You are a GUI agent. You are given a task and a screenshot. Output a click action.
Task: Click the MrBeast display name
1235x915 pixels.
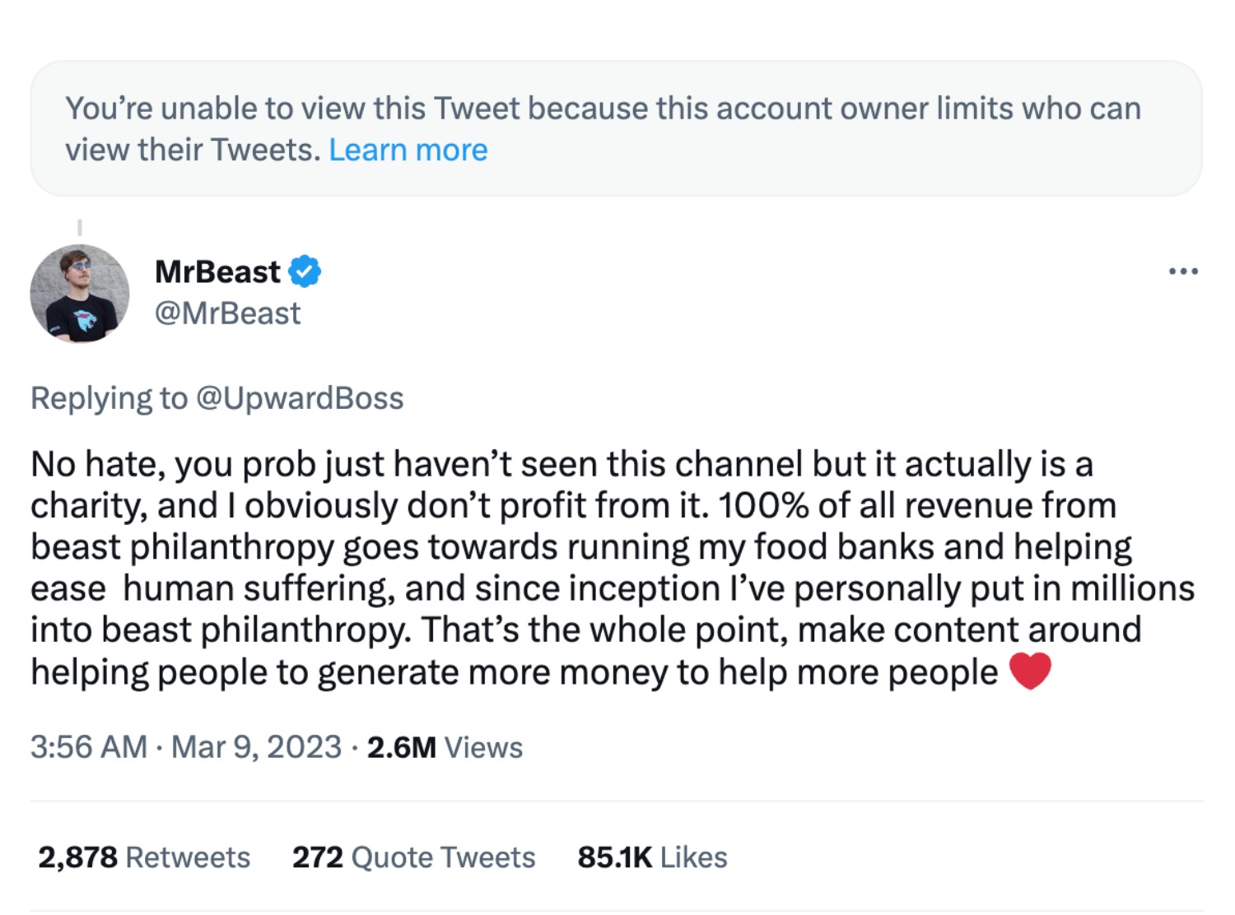[x=217, y=272]
